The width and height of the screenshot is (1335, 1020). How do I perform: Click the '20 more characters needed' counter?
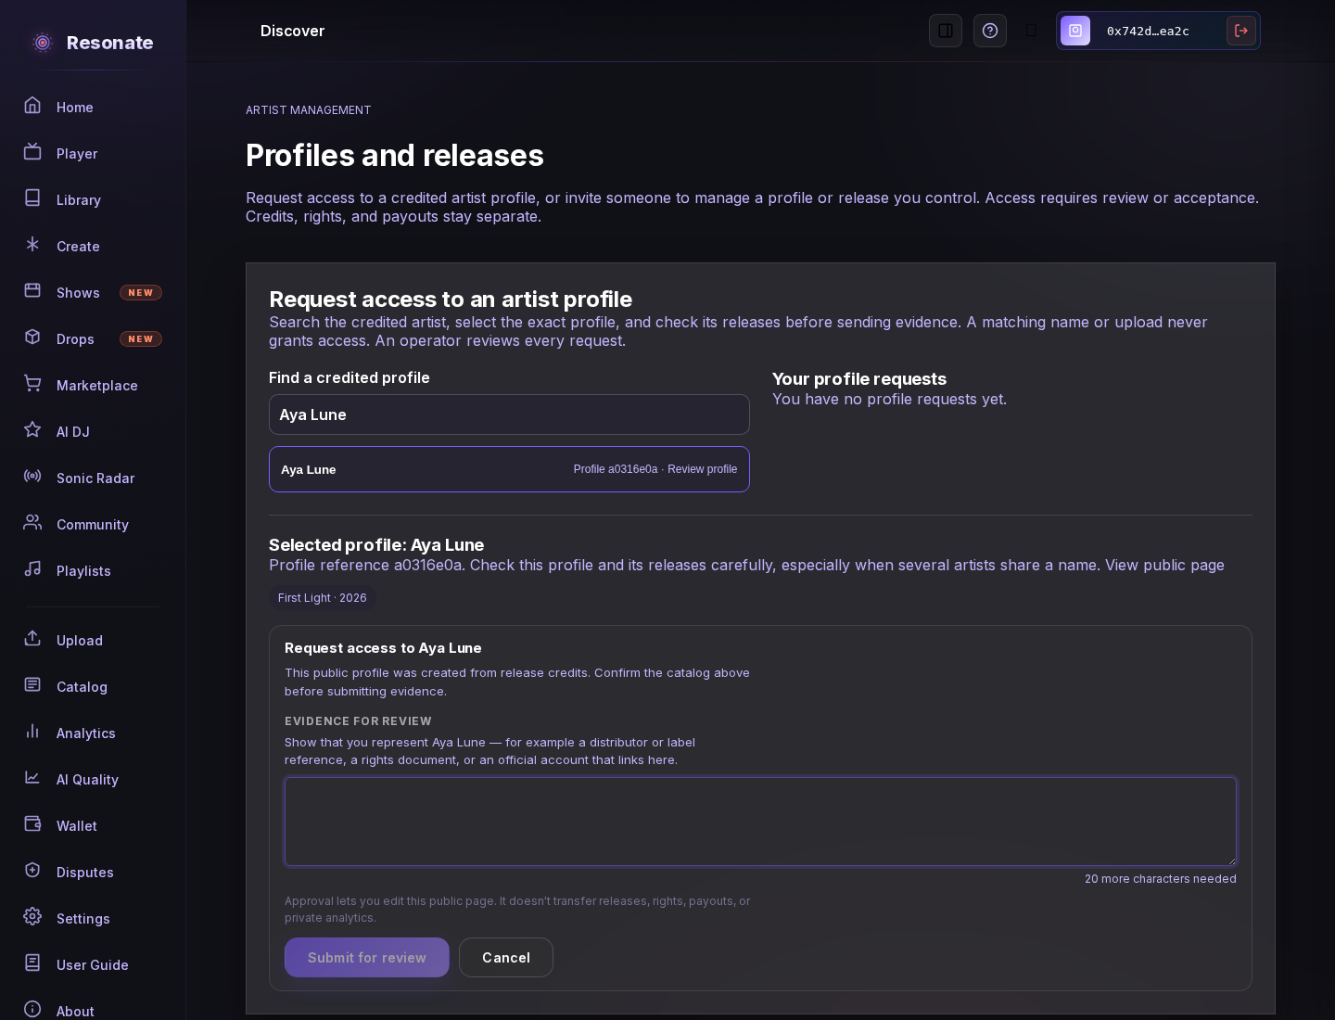pos(1161,879)
